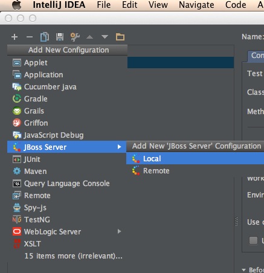Click the panel splitter grip handle
Screen dimensions: 264x273
click(237, 222)
